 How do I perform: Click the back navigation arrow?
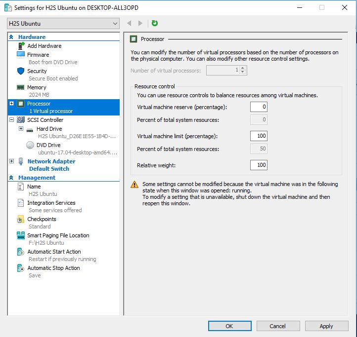129,23
